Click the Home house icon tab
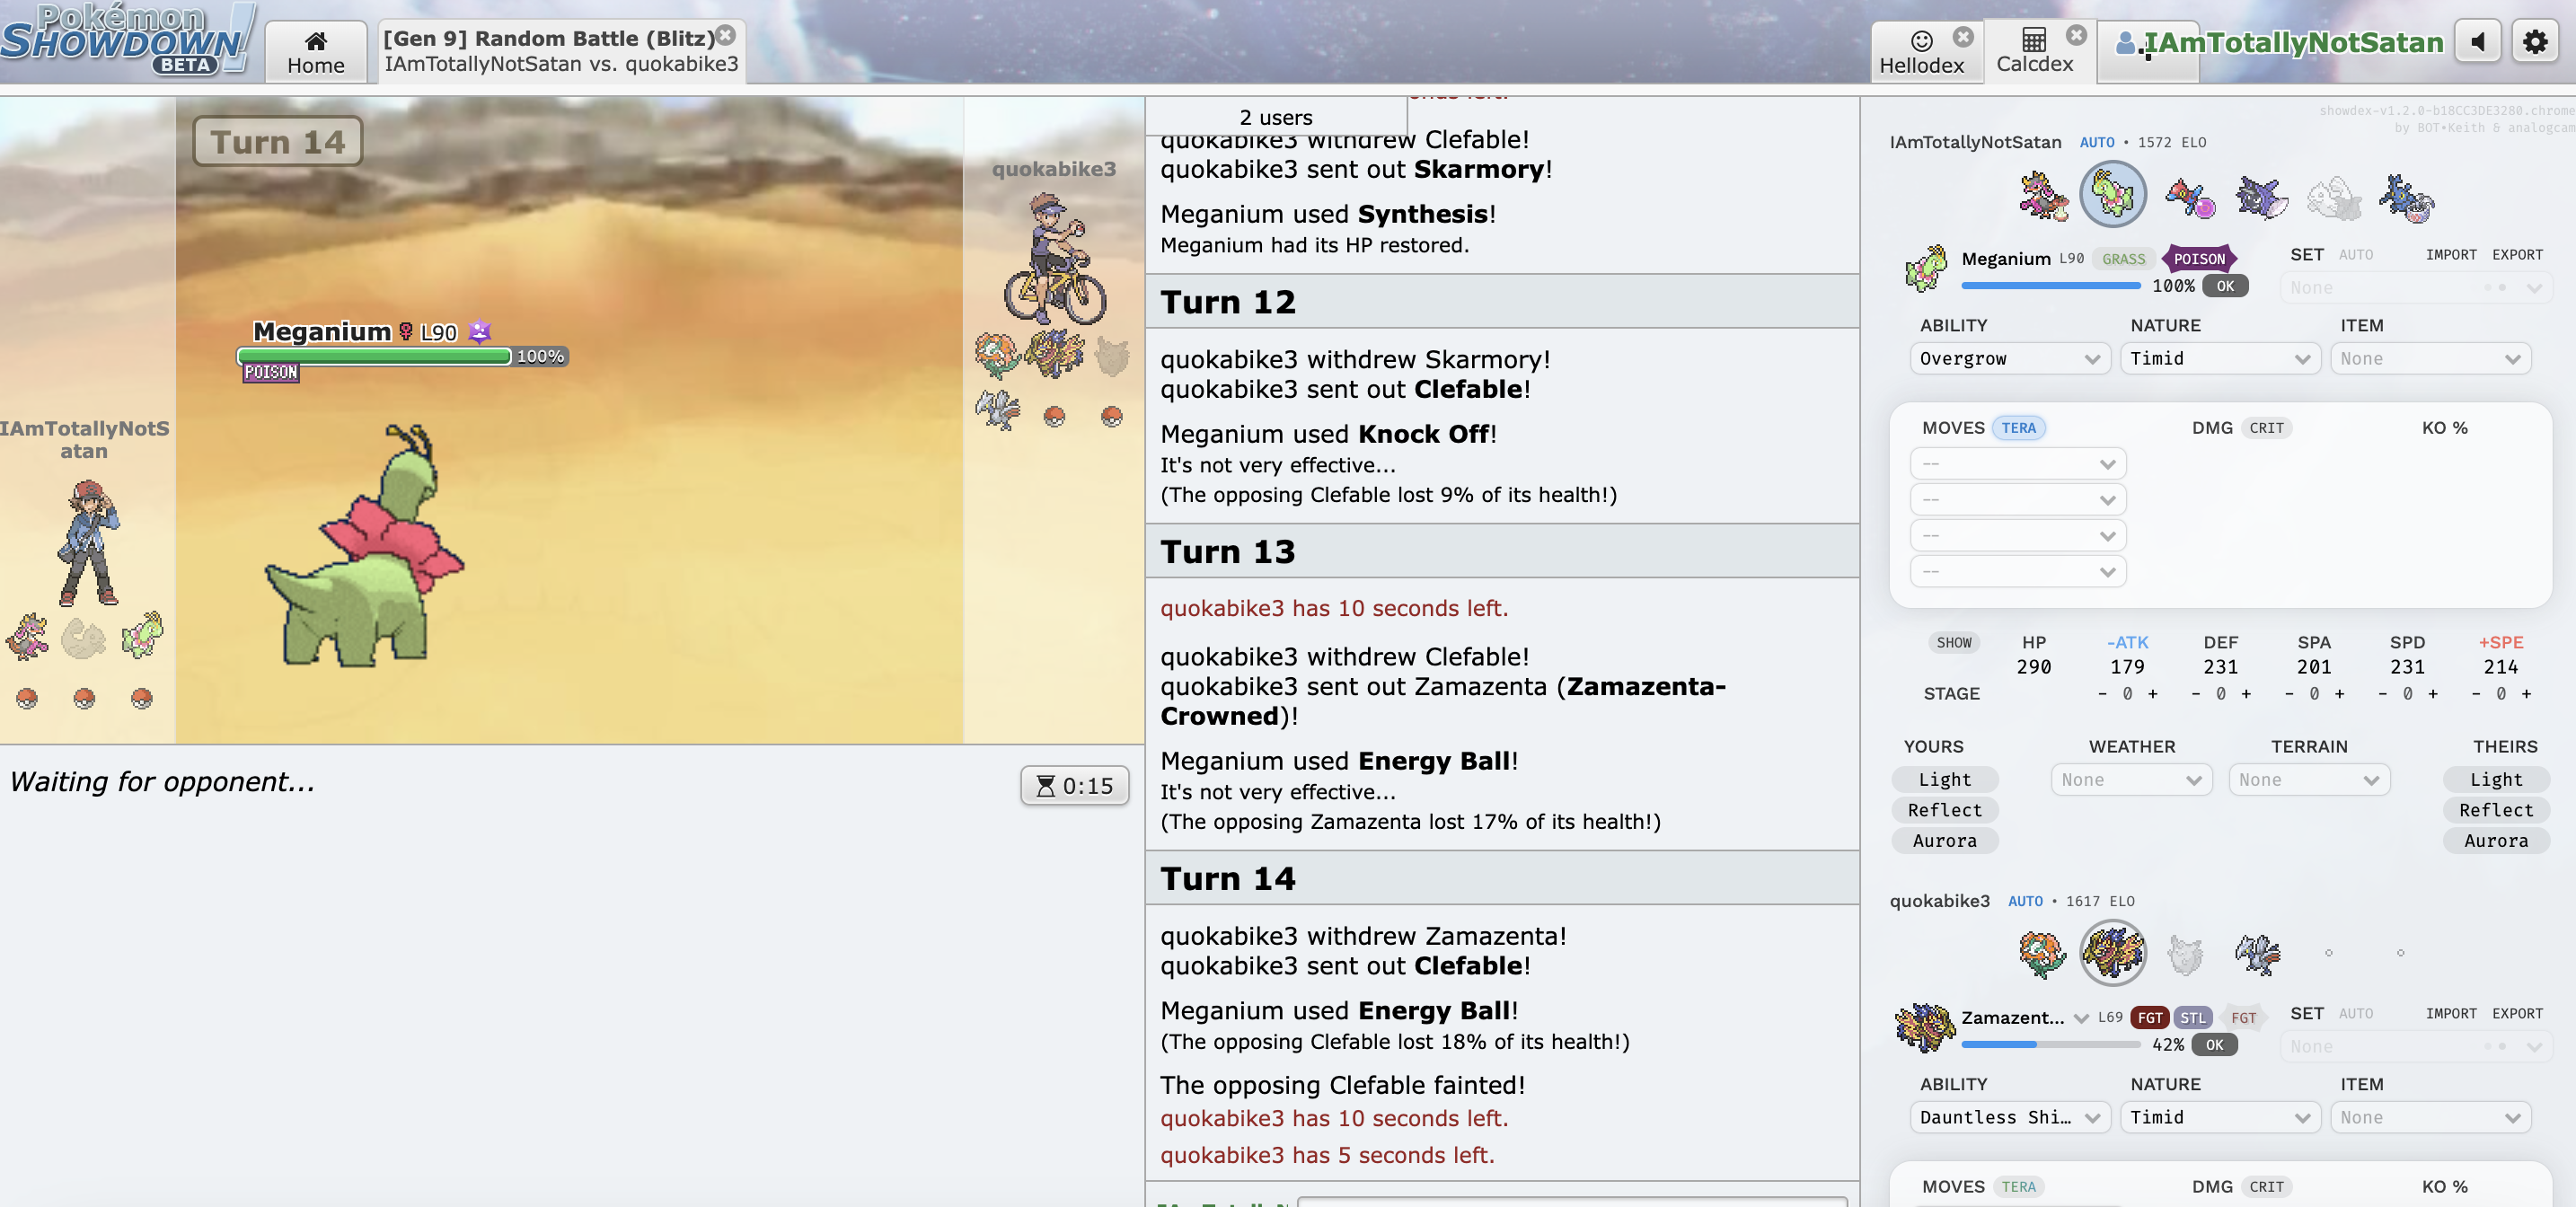Image resolution: width=2576 pixels, height=1207 pixels. (316, 52)
